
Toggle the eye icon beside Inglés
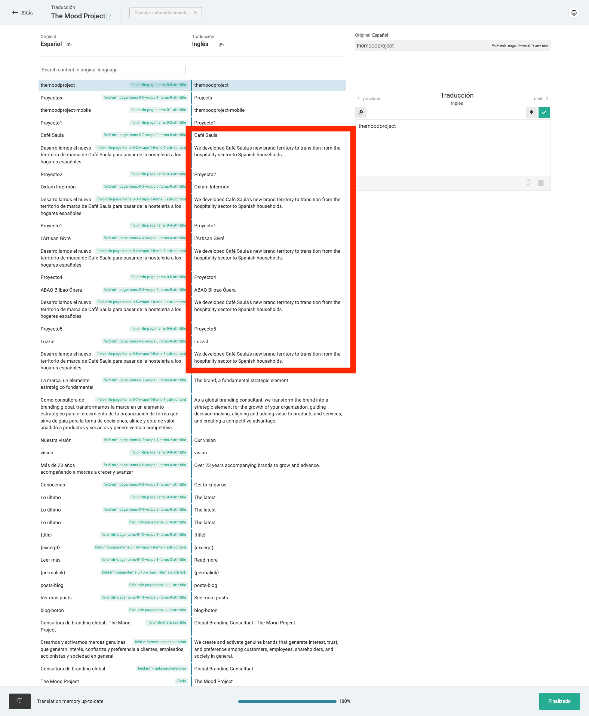[x=221, y=44]
